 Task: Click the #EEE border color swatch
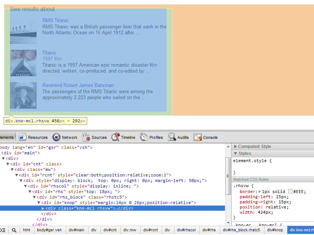(290, 192)
